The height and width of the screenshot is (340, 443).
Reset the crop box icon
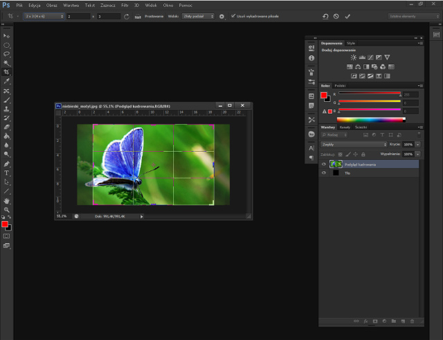[x=325, y=17]
